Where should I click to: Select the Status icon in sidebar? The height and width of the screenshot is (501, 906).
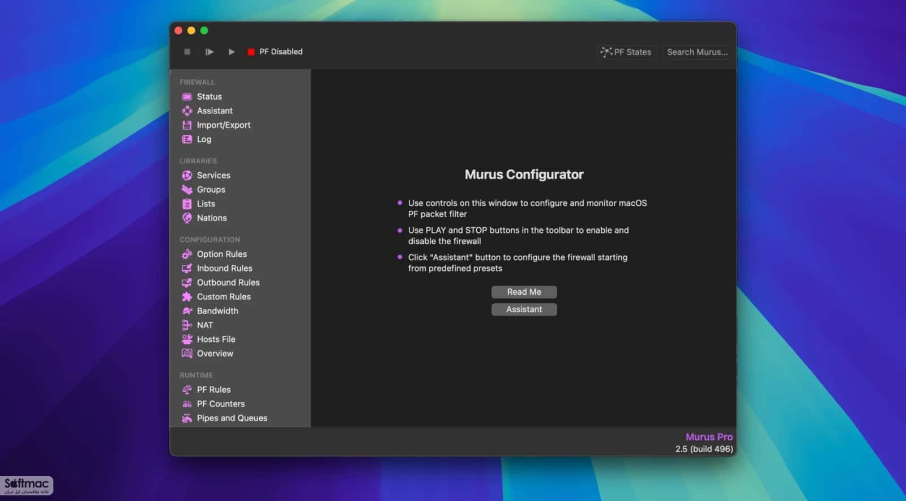pos(187,97)
